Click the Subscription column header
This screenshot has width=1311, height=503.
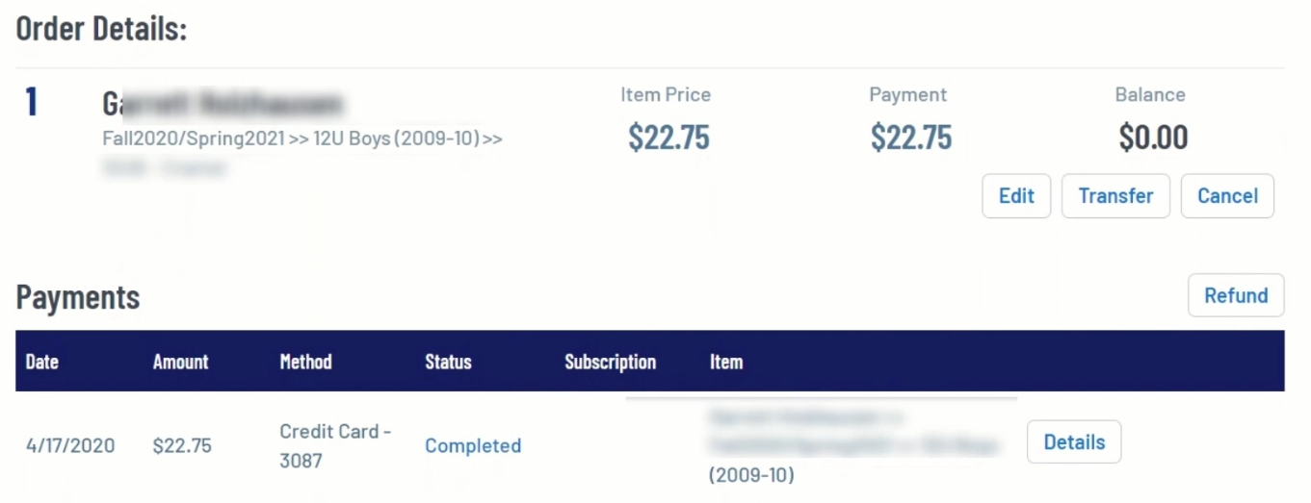click(x=610, y=362)
